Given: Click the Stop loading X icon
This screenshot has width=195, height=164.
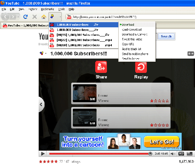Looking at the screenshot, I should tap(34, 17).
